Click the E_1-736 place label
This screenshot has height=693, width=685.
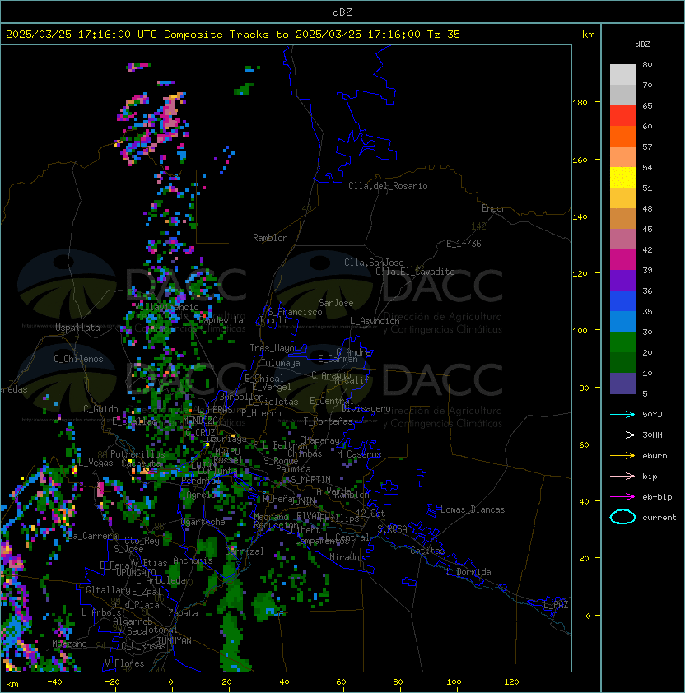464,244
